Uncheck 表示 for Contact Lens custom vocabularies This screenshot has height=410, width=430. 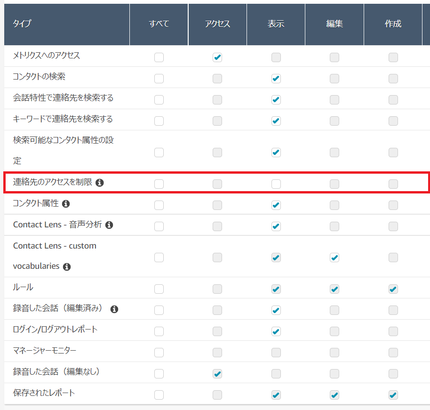point(276,257)
